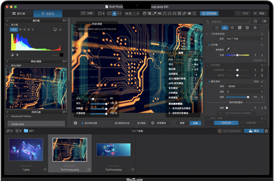Click the favorites star beside search field

[x=255, y=21]
